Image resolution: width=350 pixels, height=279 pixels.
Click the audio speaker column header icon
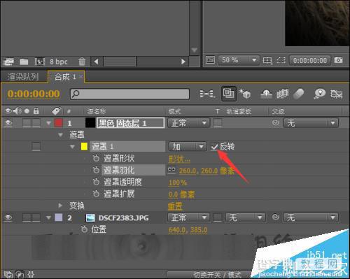(x=17, y=111)
